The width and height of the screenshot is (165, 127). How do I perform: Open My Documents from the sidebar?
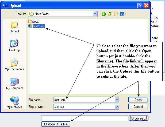click(14, 65)
